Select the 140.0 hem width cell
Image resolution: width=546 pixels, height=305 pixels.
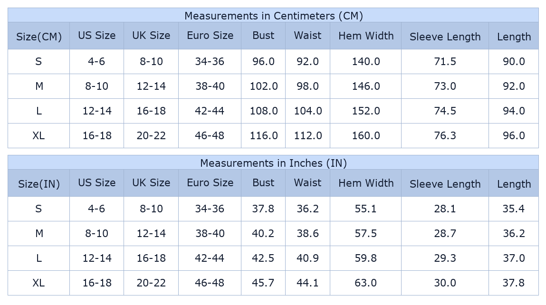click(x=365, y=61)
